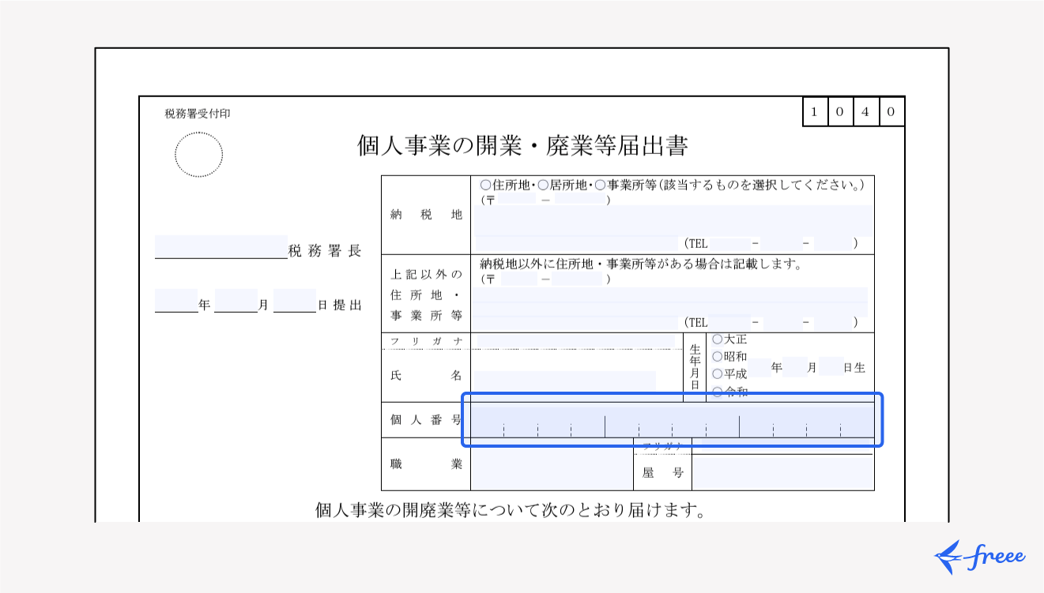
Task: Click the note 納税地以外に住所地・事業所等がある場合は記載します。
Action: (x=641, y=265)
